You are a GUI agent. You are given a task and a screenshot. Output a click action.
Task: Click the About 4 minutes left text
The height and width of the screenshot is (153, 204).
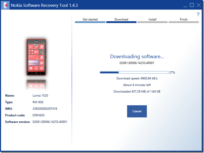(137, 85)
